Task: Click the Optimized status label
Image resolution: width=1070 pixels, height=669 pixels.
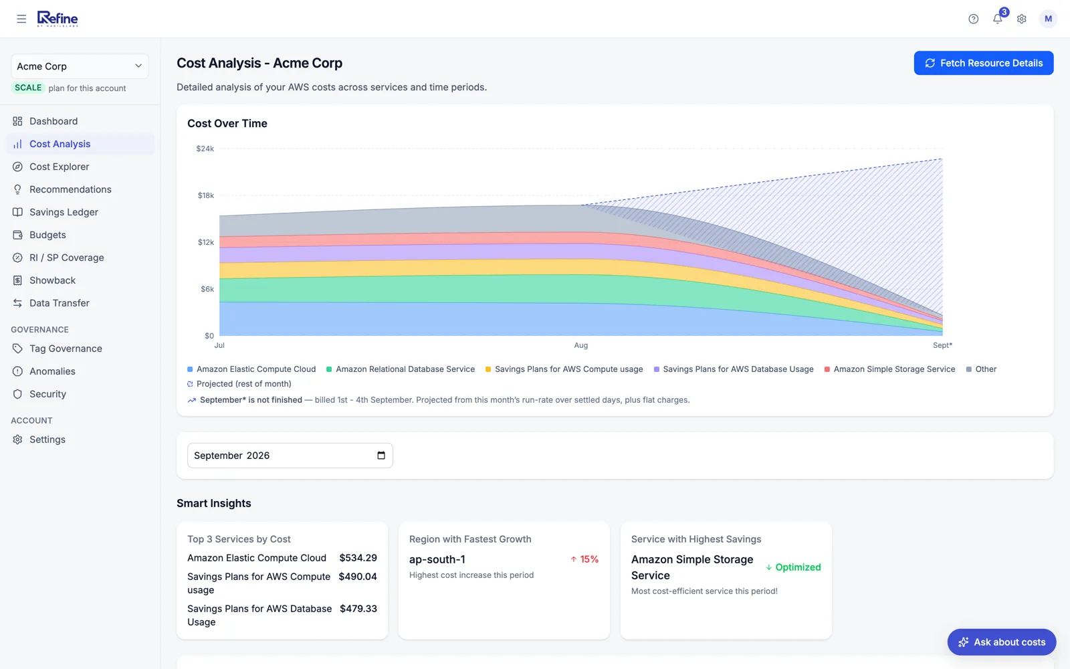Action: [x=793, y=567]
